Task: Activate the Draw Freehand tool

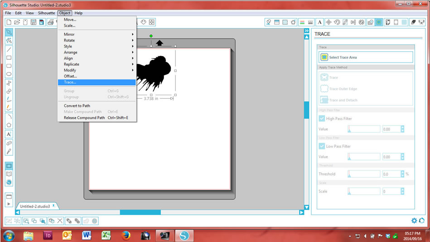Action: (9, 99)
